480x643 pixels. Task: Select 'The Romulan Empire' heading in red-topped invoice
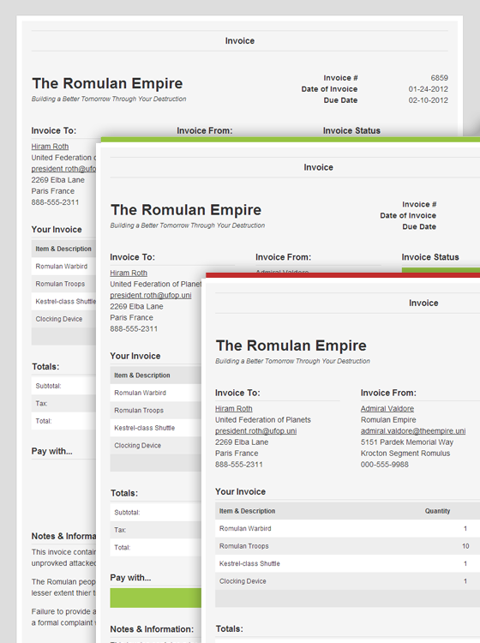pos(291,346)
